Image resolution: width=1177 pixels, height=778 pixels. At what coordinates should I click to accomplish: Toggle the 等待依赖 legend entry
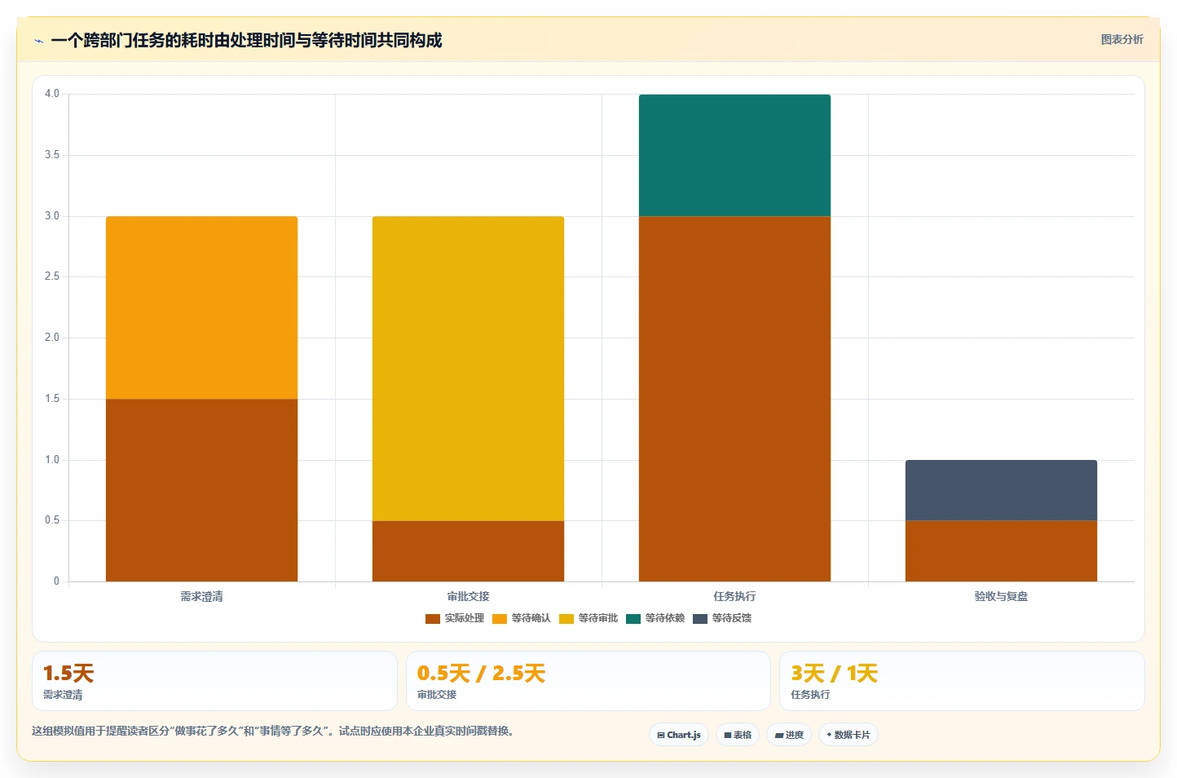655,618
